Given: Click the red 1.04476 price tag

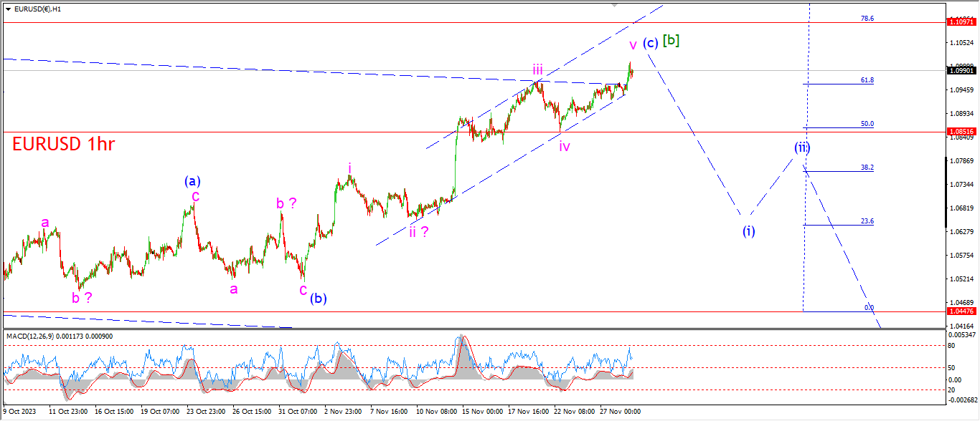Looking at the screenshot, I should (x=961, y=311).
